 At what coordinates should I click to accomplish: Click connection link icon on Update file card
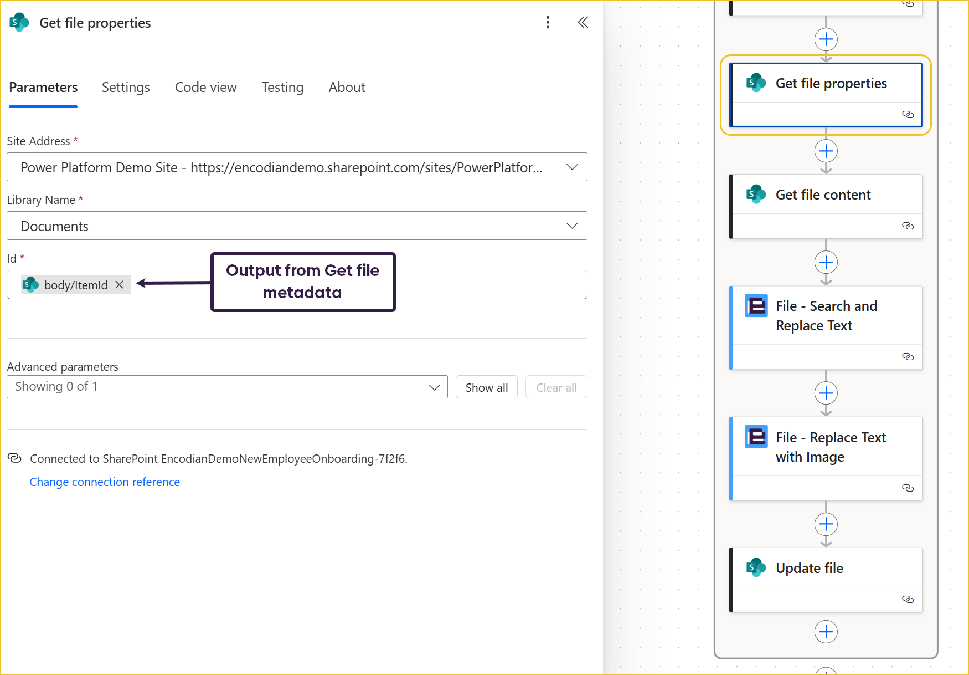[908, 600]
